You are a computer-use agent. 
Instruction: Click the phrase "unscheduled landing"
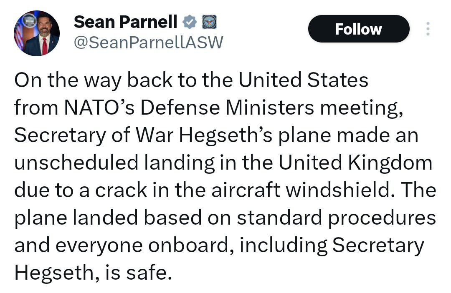click(x=114, y=163)
